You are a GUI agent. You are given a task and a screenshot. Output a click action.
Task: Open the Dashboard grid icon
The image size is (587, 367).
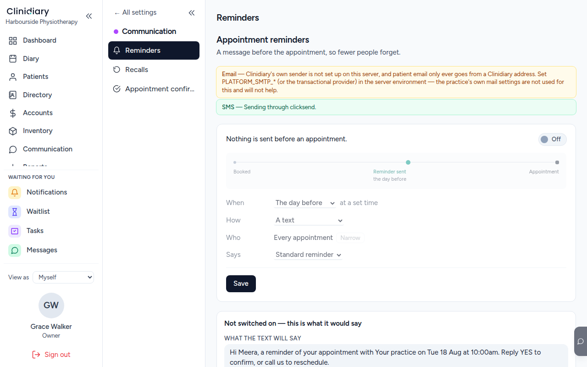coord(13,40)
